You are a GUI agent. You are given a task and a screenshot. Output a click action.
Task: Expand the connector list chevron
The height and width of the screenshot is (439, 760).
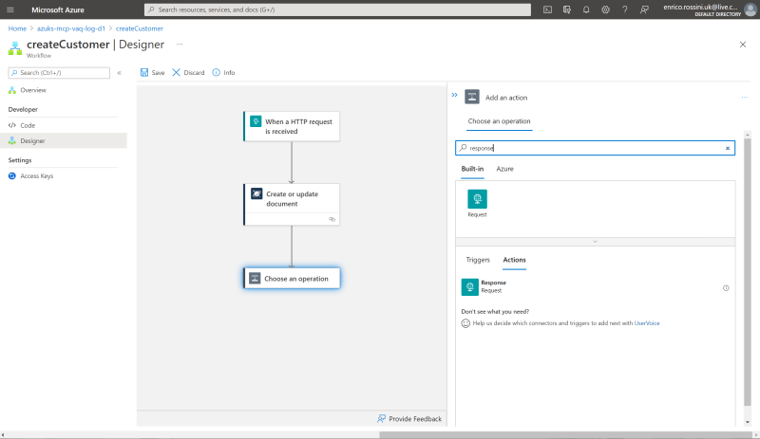[596, 242]
